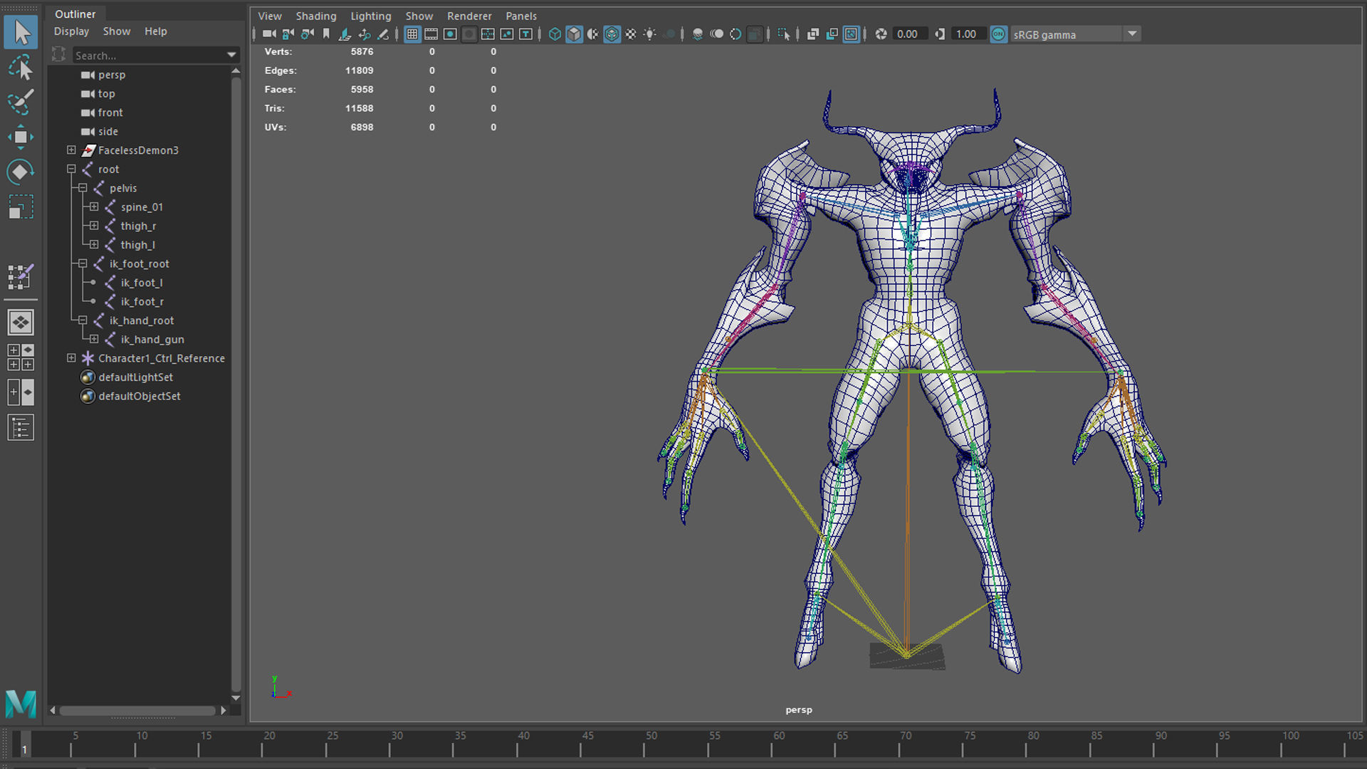Open camera attributes gear icon

[307, 34]
